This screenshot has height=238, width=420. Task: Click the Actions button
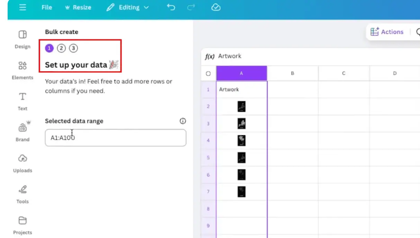pyautogui.click(x=387, y=32)
